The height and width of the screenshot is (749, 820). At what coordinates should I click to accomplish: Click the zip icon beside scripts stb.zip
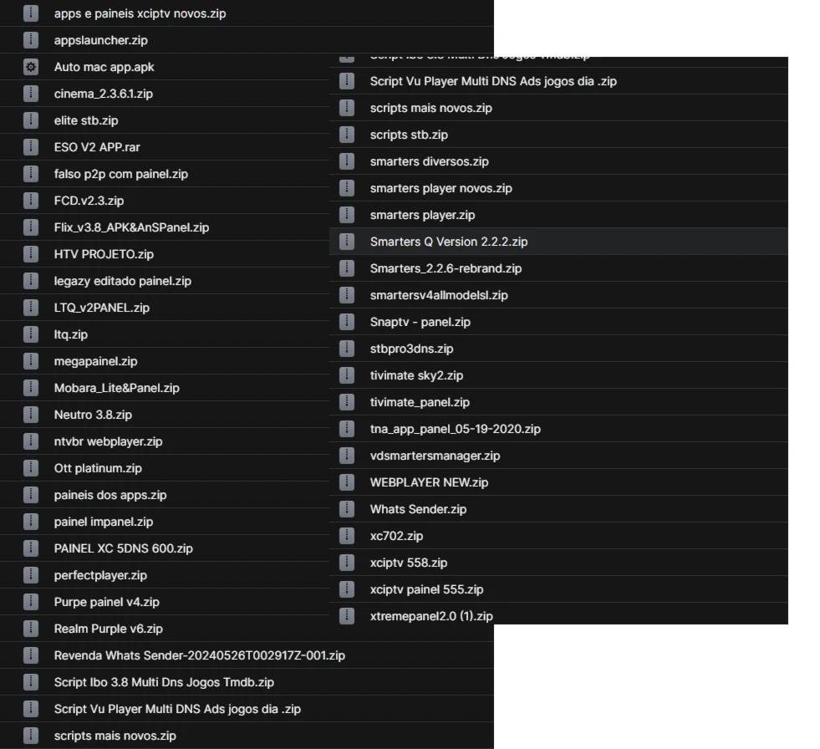[347, 135]
